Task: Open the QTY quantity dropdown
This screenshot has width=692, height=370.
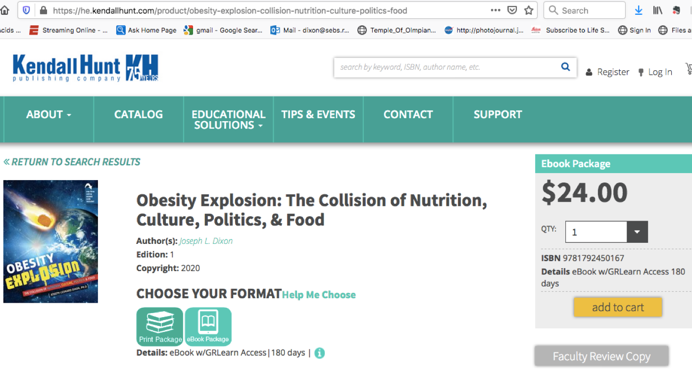Action: (637, 232)
